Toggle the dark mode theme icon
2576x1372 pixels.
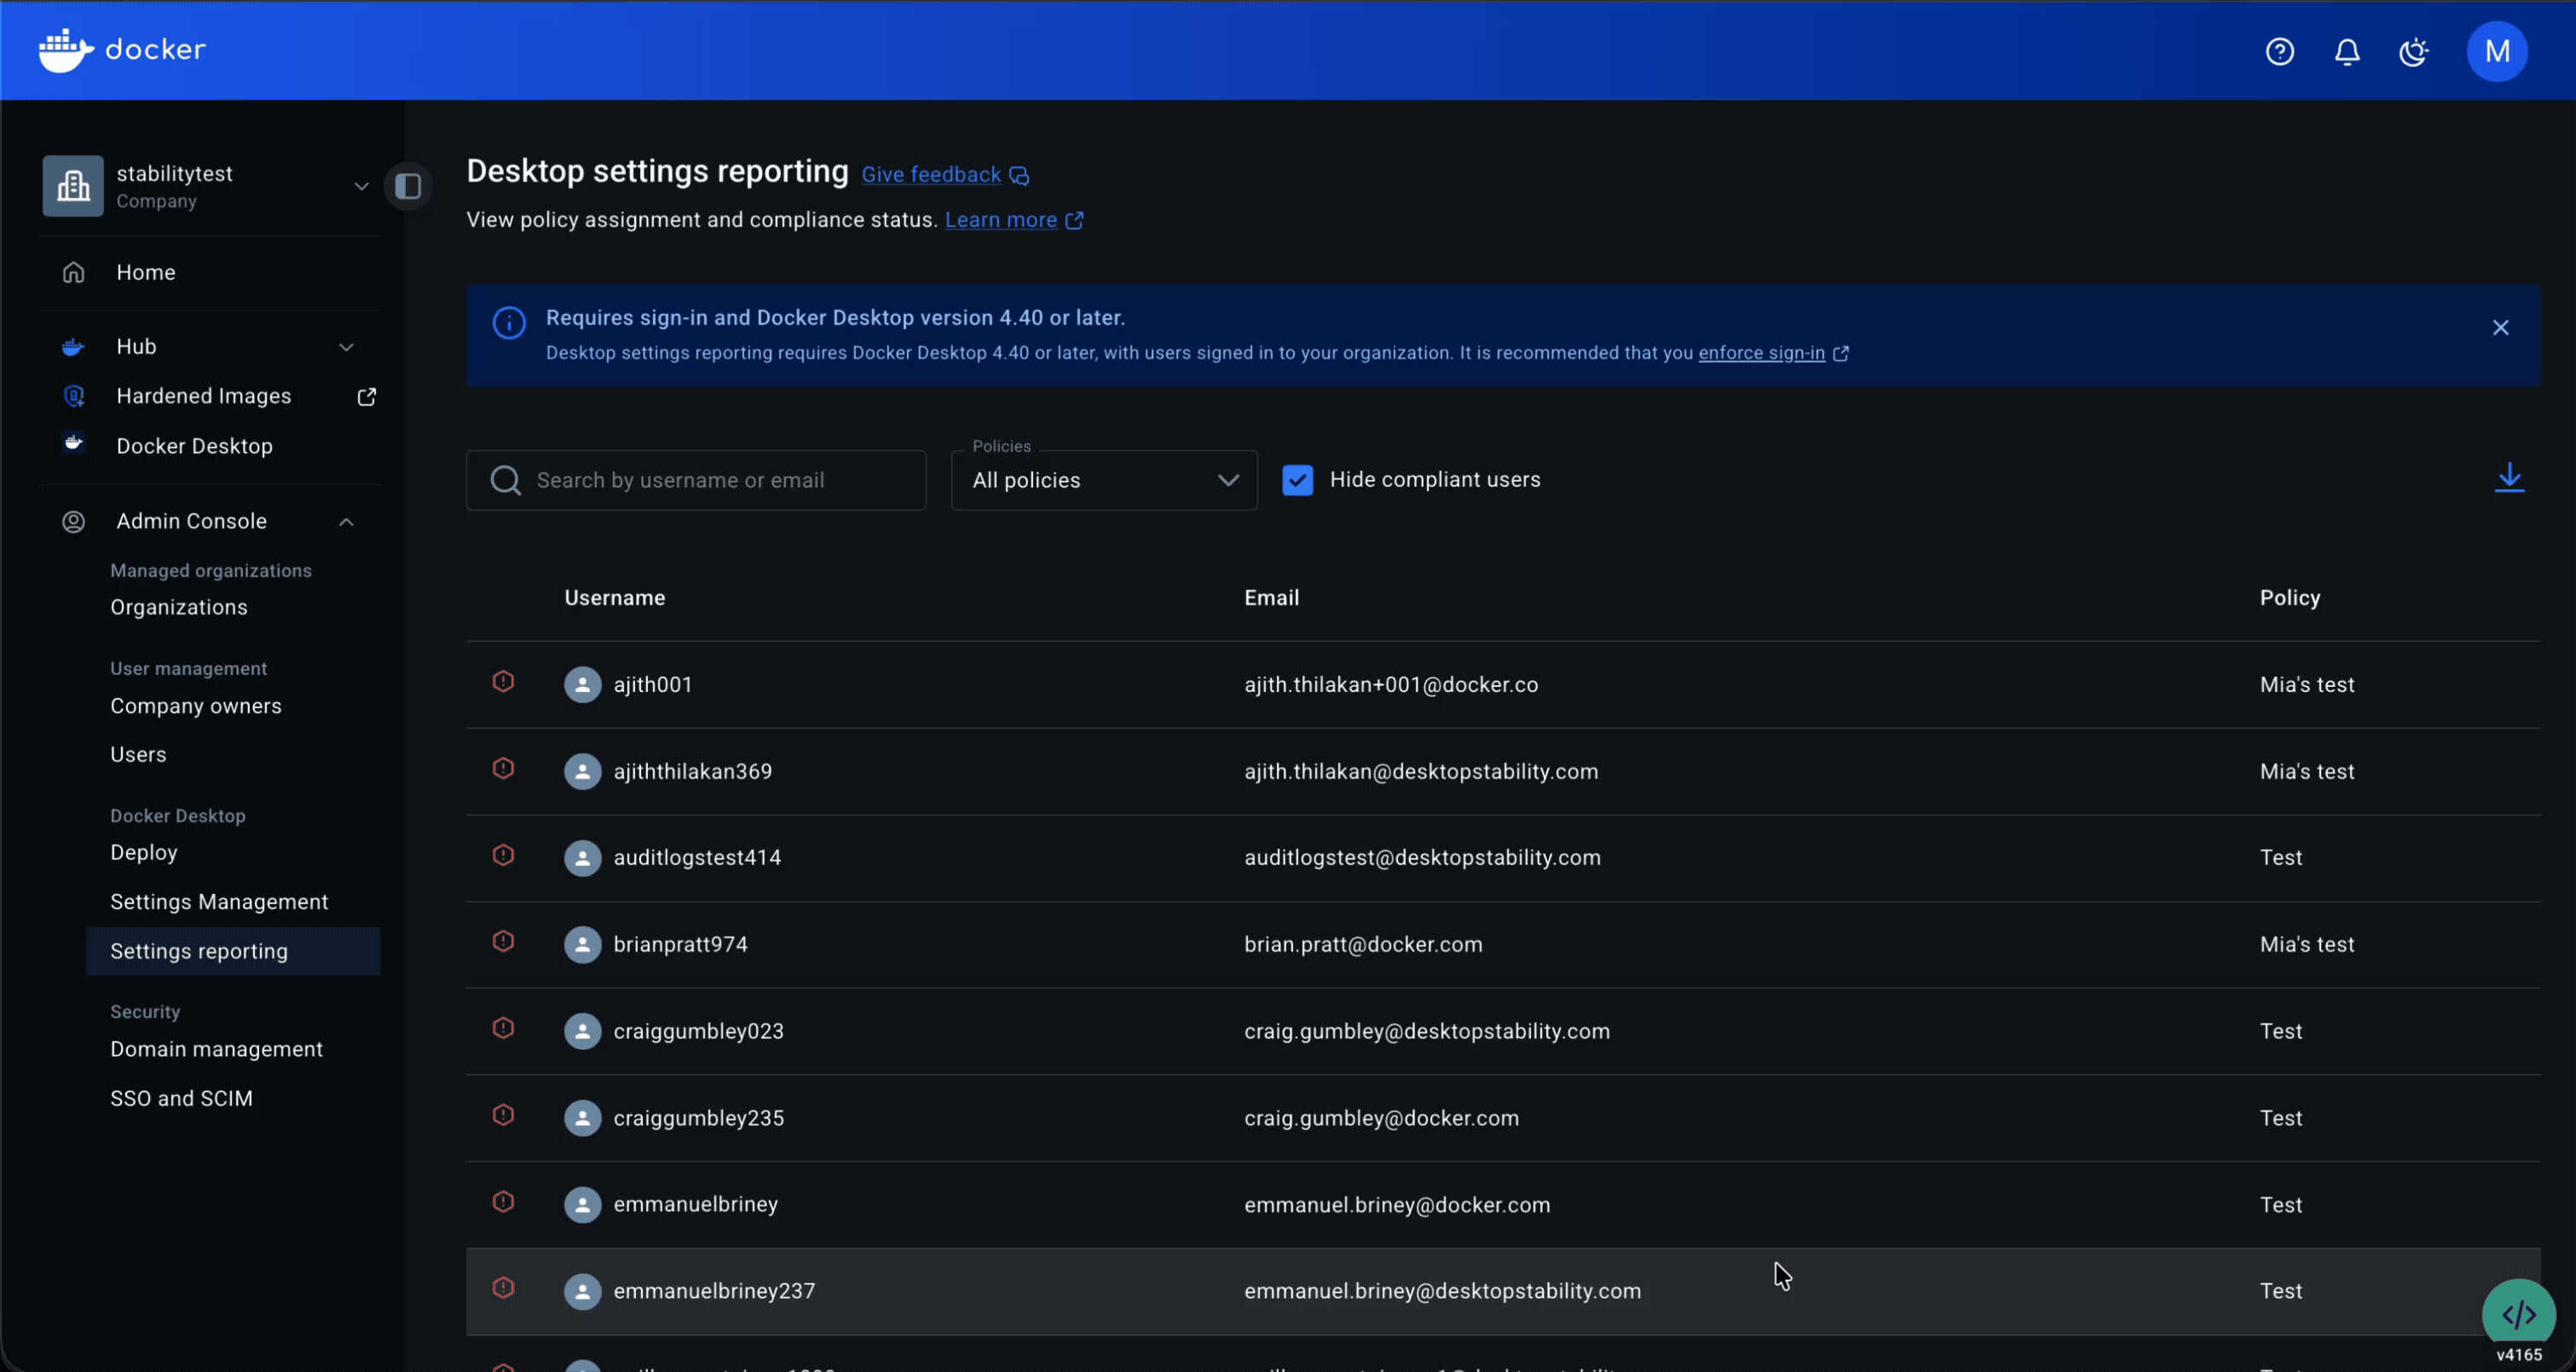2413,51
